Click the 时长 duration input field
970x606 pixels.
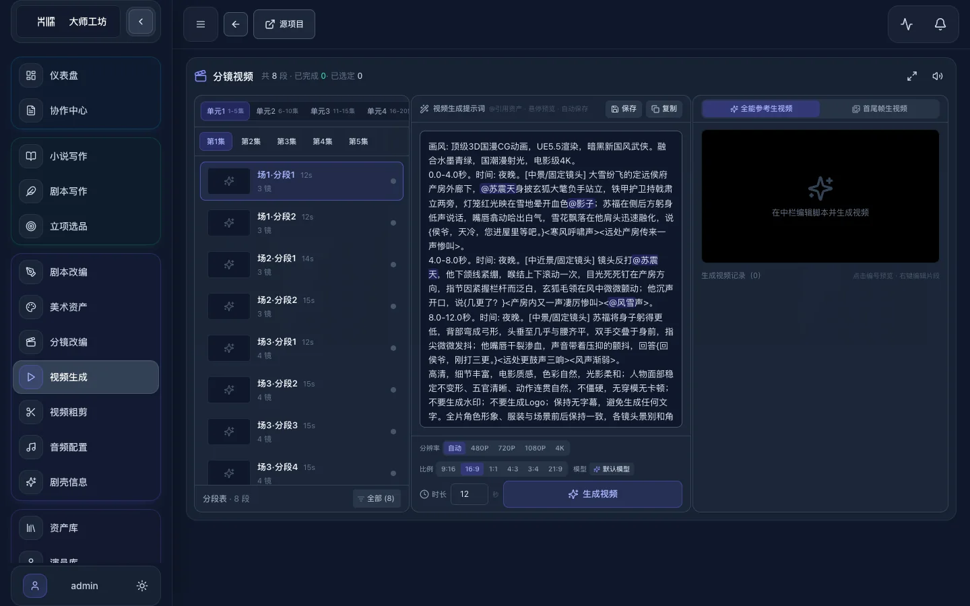[470, 494]
